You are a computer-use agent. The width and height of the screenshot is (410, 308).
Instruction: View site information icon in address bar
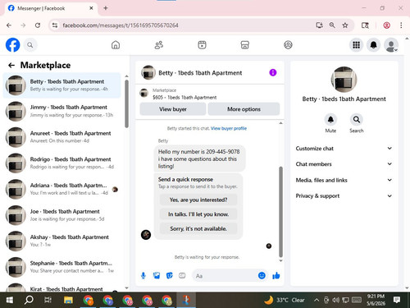coord(55,25)
